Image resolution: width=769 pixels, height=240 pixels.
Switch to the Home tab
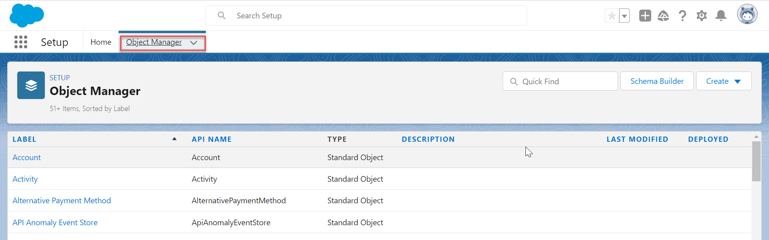[101, 42]
